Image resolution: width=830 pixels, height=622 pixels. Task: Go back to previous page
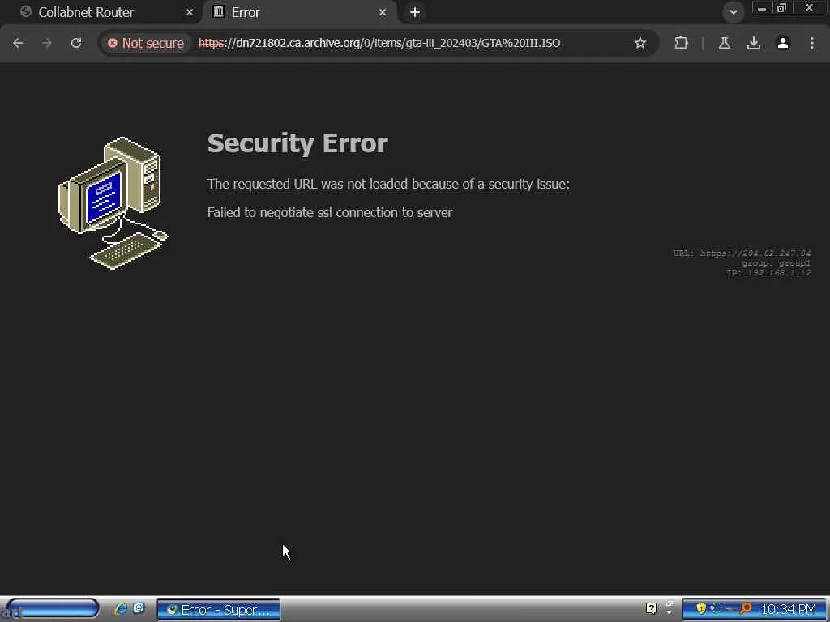tap(18, 43)
